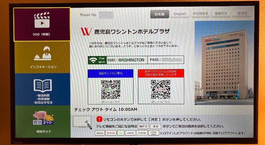Open the VOD (映画) movie tile
Screen dimensions: 265x145
(x=42, y=24)
